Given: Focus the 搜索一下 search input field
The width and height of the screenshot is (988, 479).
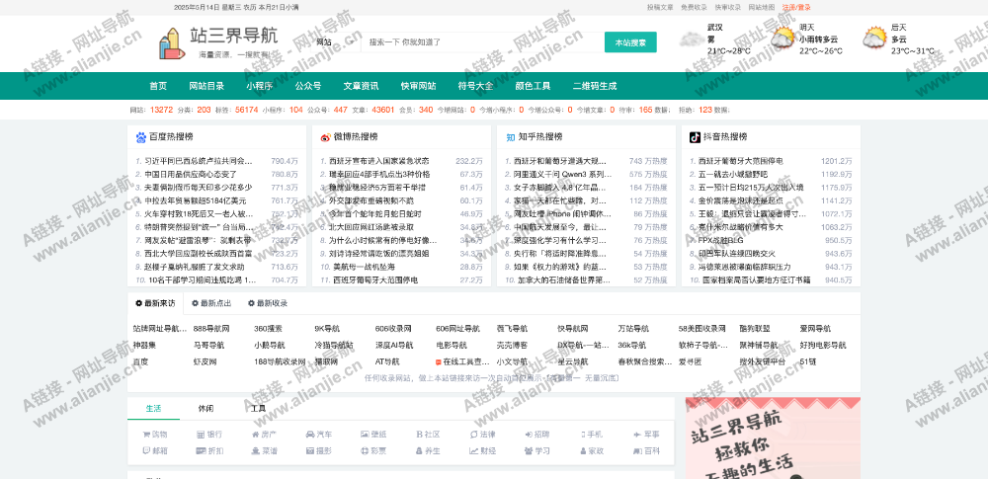Looking at the screenshot, I should pyautogui.click(x=482, y=42).
